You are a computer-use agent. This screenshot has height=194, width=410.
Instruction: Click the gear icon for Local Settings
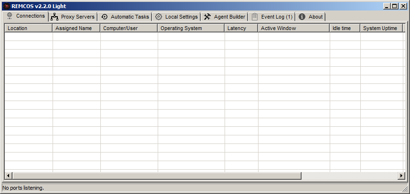[x=159, y=17]
